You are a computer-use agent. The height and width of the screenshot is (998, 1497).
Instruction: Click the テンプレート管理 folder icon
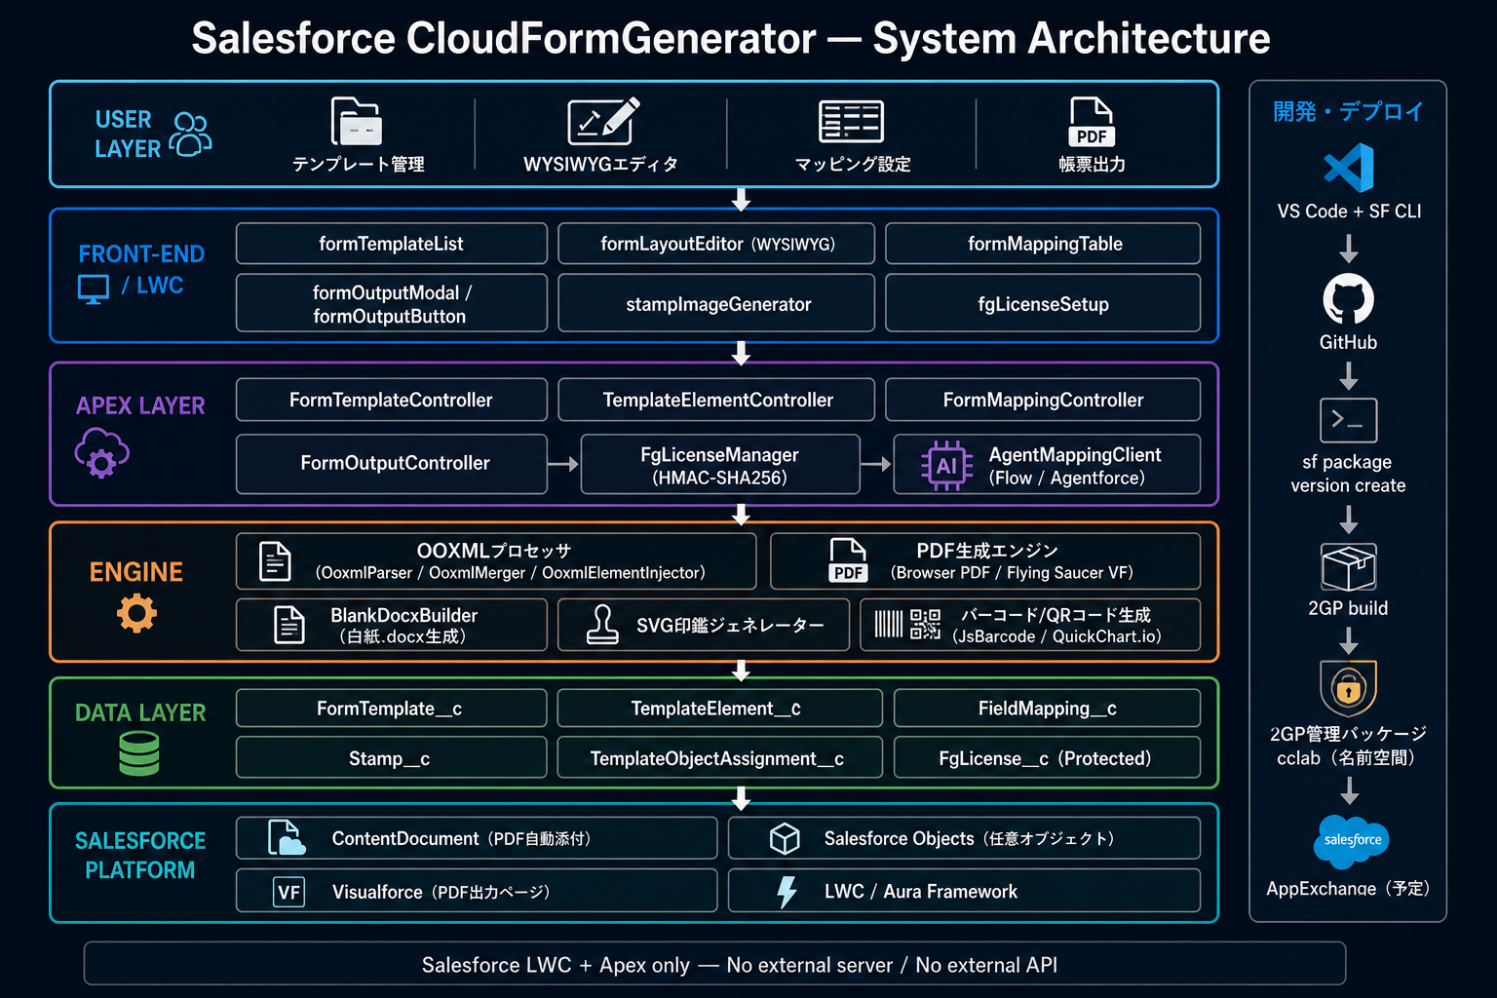[357, 121]
